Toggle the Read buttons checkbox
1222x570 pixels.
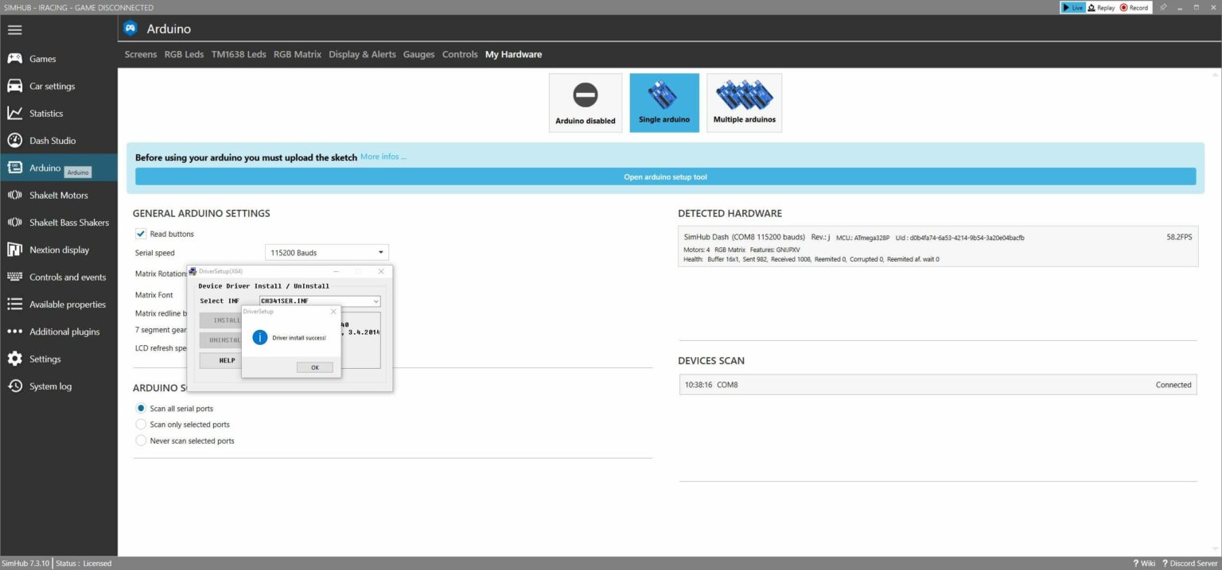[x=142, y=234]
